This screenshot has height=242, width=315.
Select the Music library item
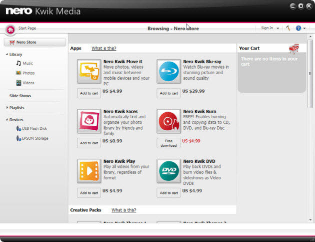(x=27, y=63)
